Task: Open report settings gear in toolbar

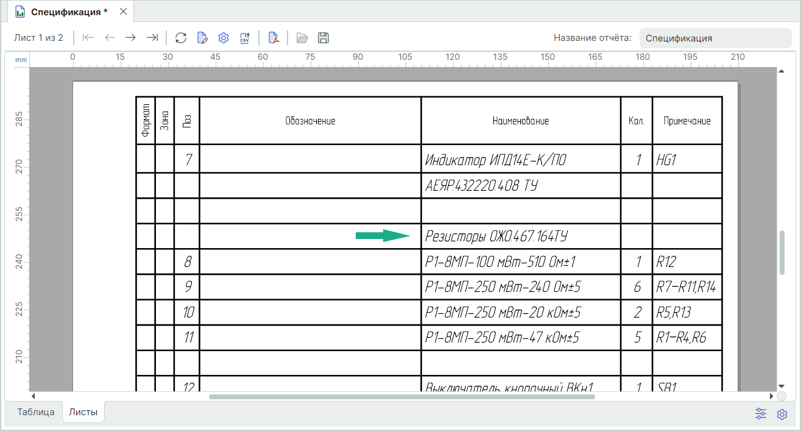Action: [224, 38]
